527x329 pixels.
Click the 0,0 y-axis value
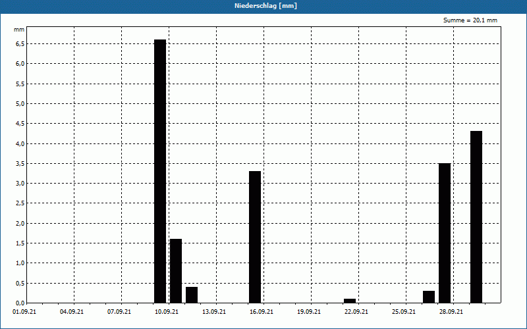click(20, 303)
